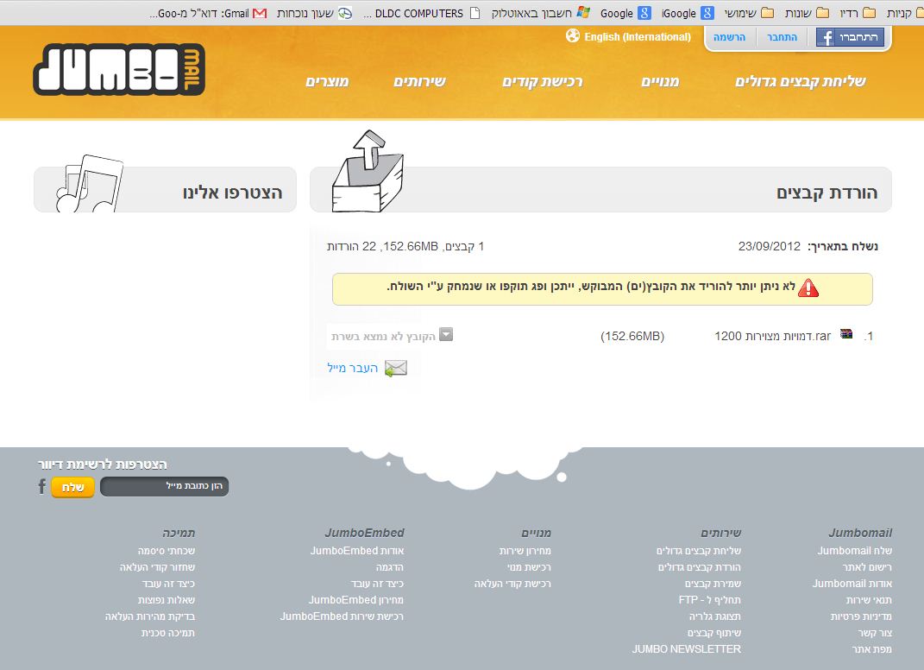Open footer link רישום לאתר

point(867,566)
